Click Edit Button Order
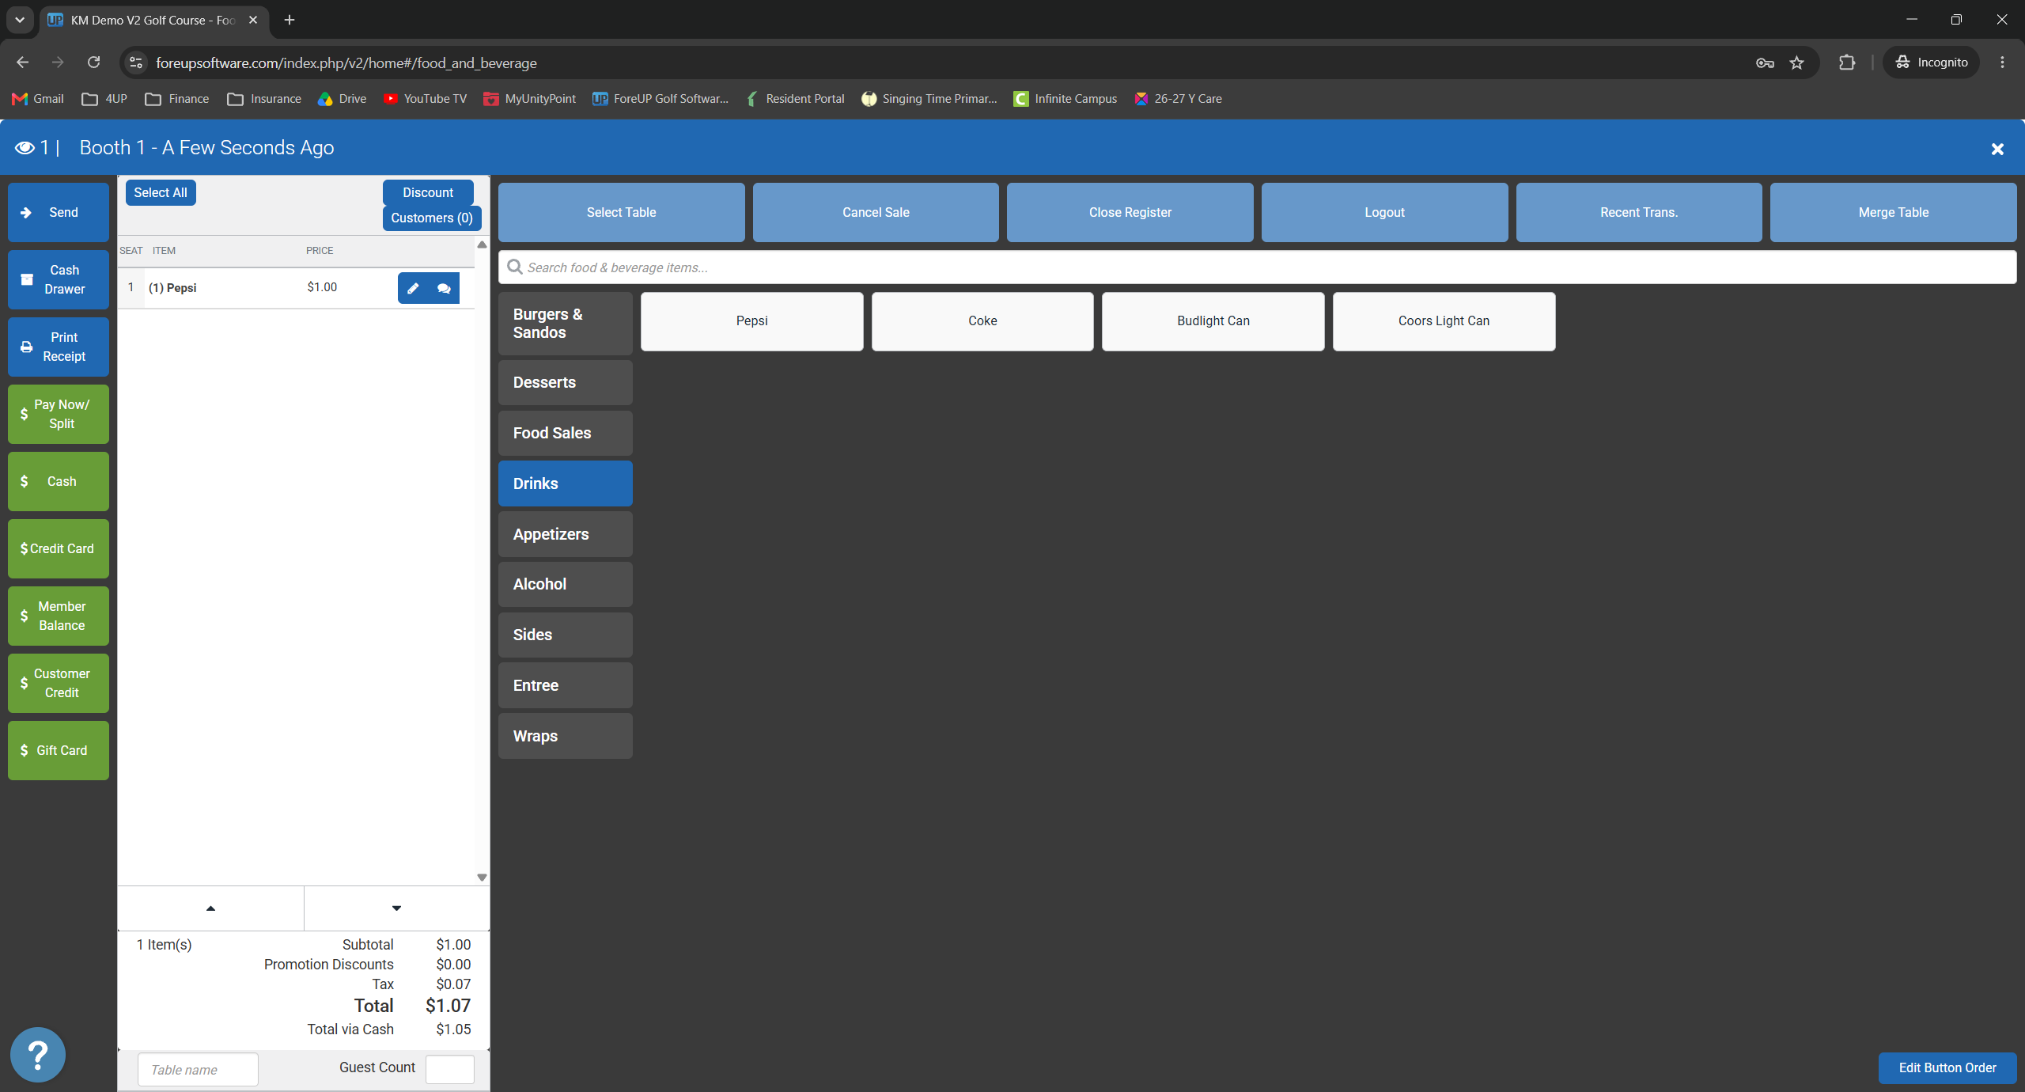 click(x=1947, y=1067)
